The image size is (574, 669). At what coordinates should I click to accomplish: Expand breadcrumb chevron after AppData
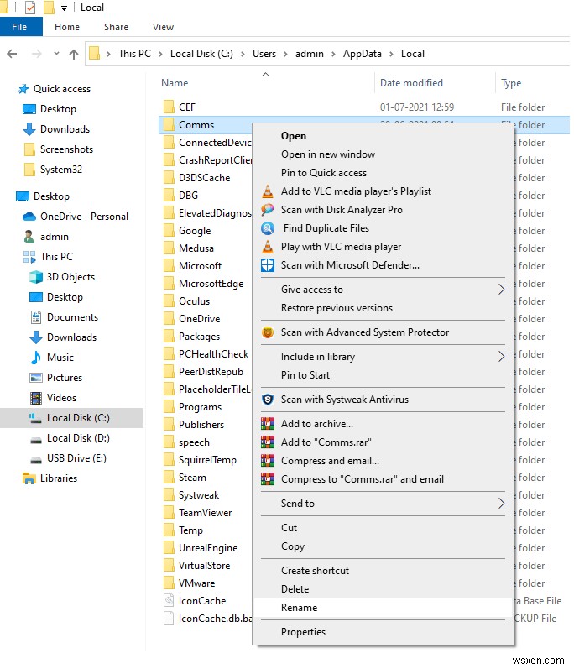391,54
